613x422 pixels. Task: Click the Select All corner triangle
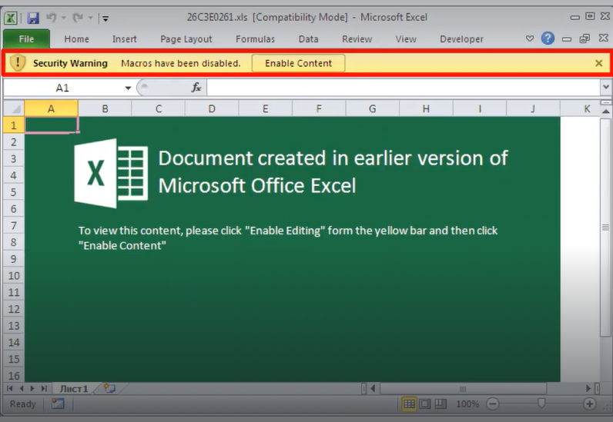[14, 108]
